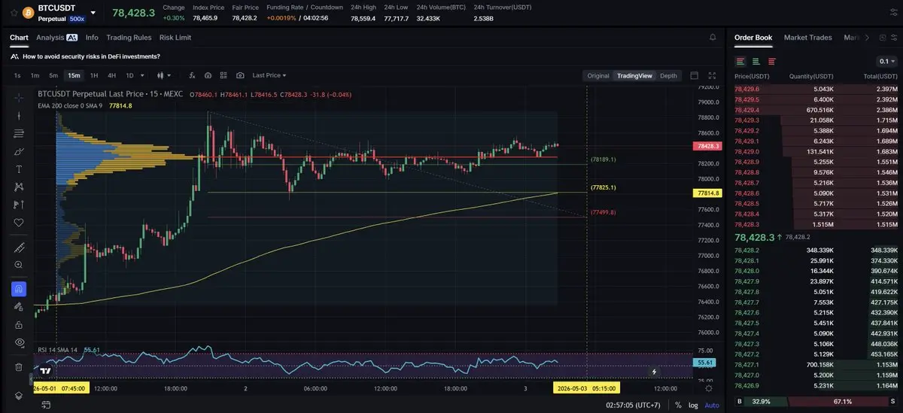Image resolution: width=903 pixels, height=413 pixels.
Task: Select the Text annotation tool
Action: [19, 169]
